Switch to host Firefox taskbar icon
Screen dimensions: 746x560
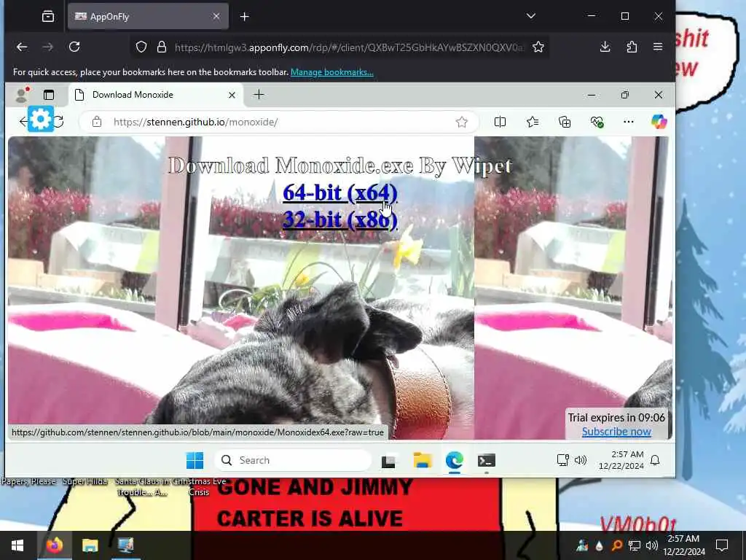click(54, 545)
